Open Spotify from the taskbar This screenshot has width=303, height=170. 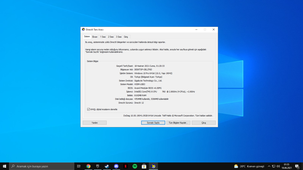pos(135,166)
